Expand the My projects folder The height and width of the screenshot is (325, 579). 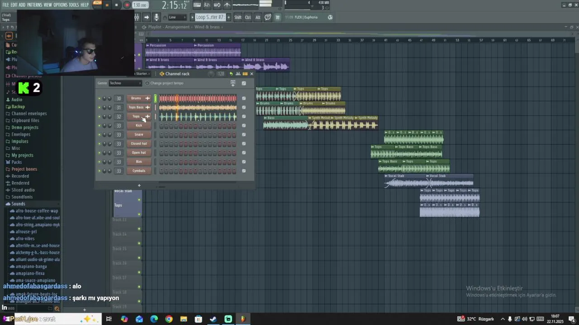click(x=22, y=155)
